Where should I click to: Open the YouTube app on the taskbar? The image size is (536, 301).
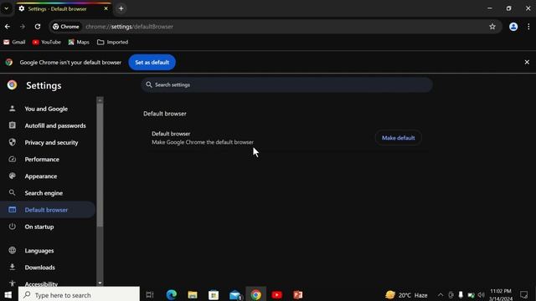(277, 294)
